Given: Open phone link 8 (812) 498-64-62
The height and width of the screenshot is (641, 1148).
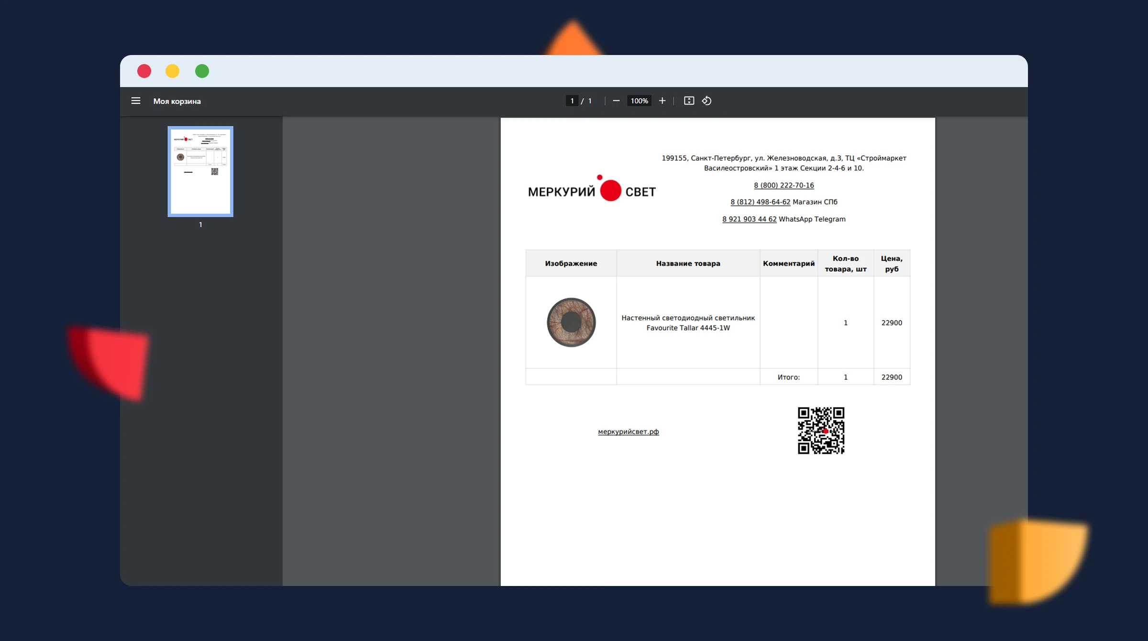Looking at the screenshot, I should (760, 202).
